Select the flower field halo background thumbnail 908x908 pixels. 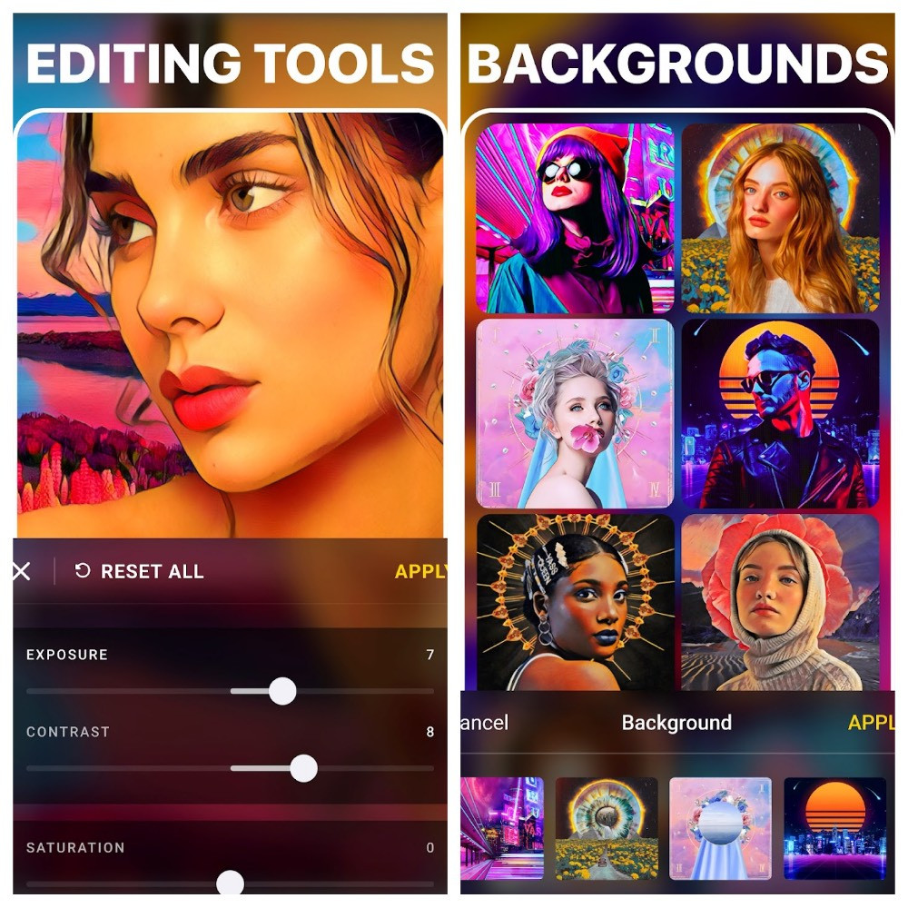[607, 828]
